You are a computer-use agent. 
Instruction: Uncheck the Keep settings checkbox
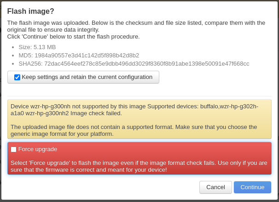pos(17,77)
